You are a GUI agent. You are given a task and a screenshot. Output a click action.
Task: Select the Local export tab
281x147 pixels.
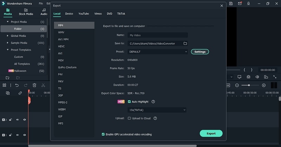tap(57, 14)
